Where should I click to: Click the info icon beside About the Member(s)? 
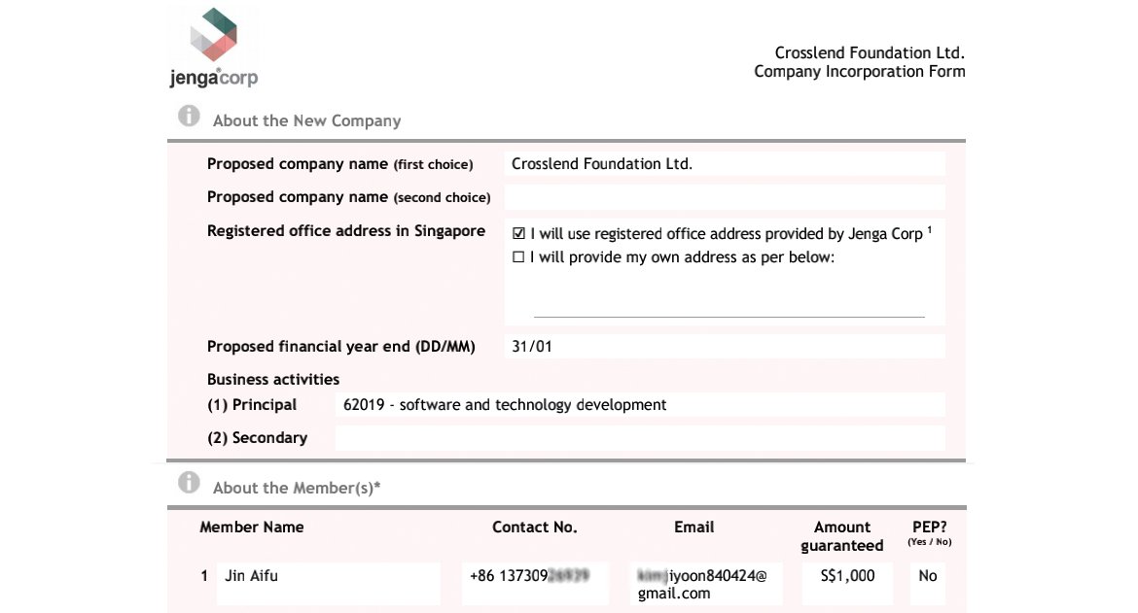click(189, 483)
